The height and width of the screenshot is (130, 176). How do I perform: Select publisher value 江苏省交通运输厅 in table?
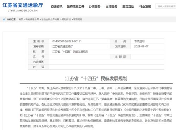coord(63,46)
